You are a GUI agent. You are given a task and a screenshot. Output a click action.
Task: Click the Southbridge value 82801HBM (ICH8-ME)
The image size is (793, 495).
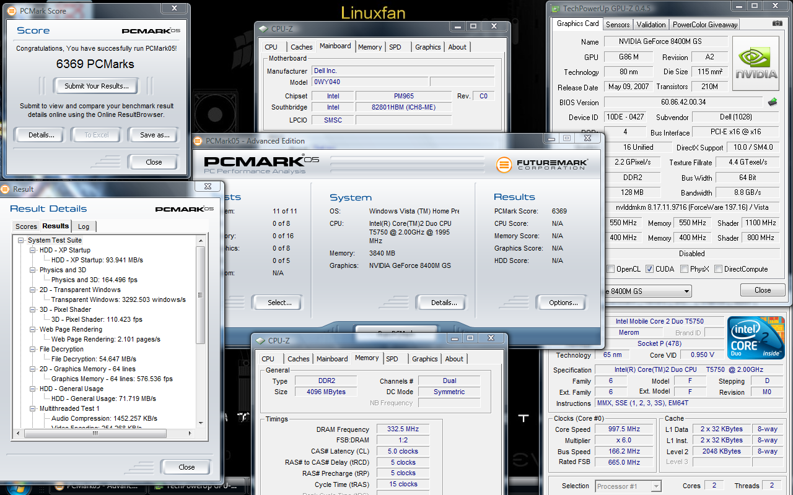point(404,107)
